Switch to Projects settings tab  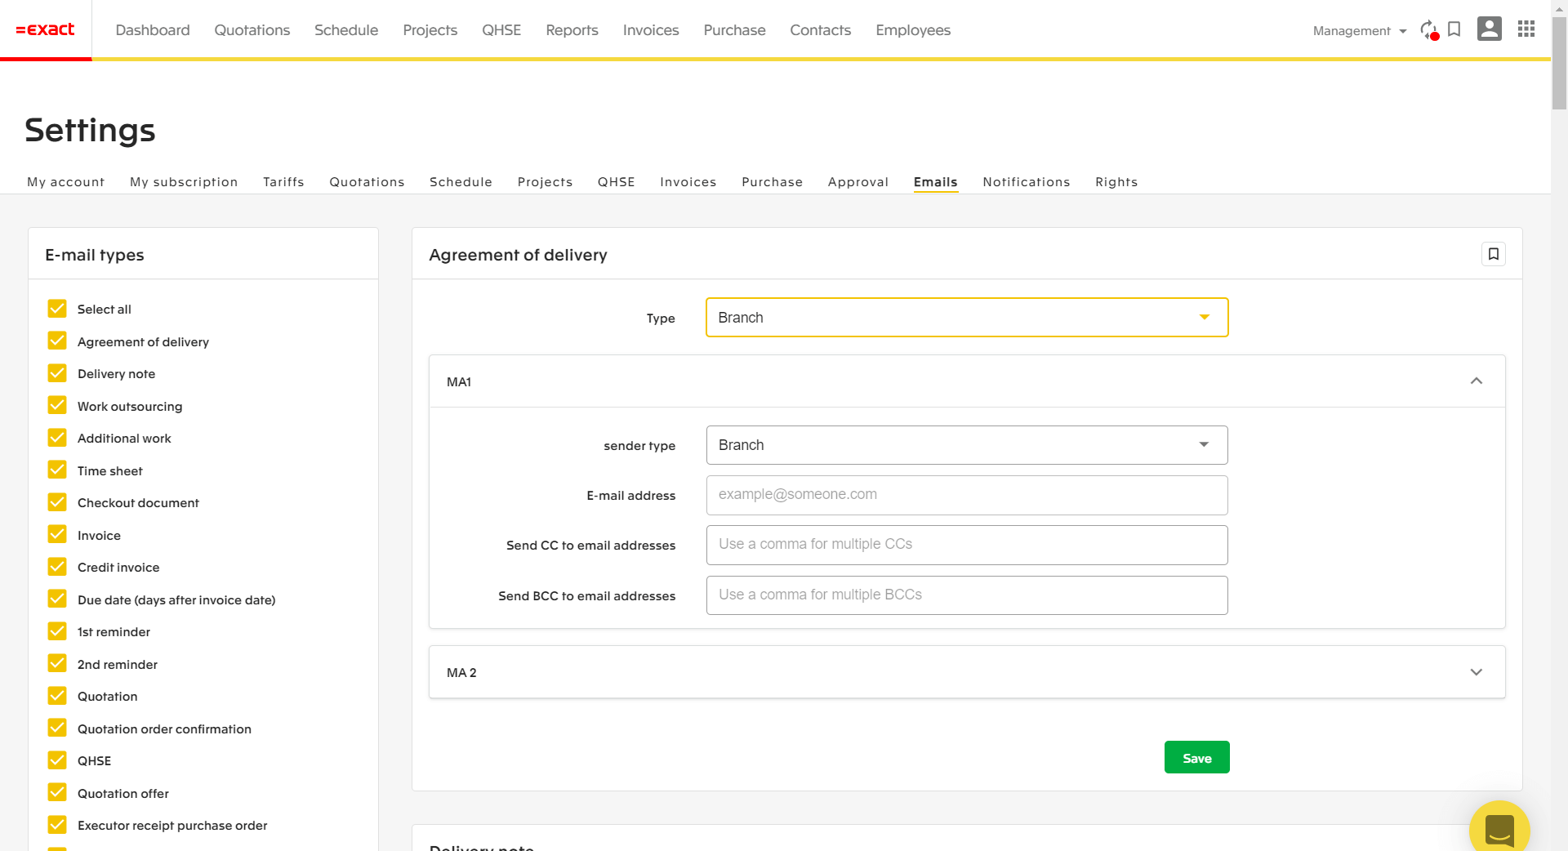[x=545, y=181]
